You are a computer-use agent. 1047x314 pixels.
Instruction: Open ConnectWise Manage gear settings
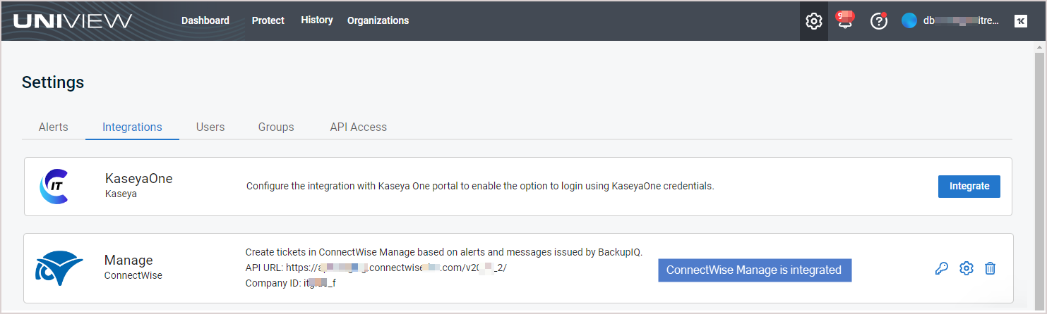pyautogui.click(x=966, y=268)
